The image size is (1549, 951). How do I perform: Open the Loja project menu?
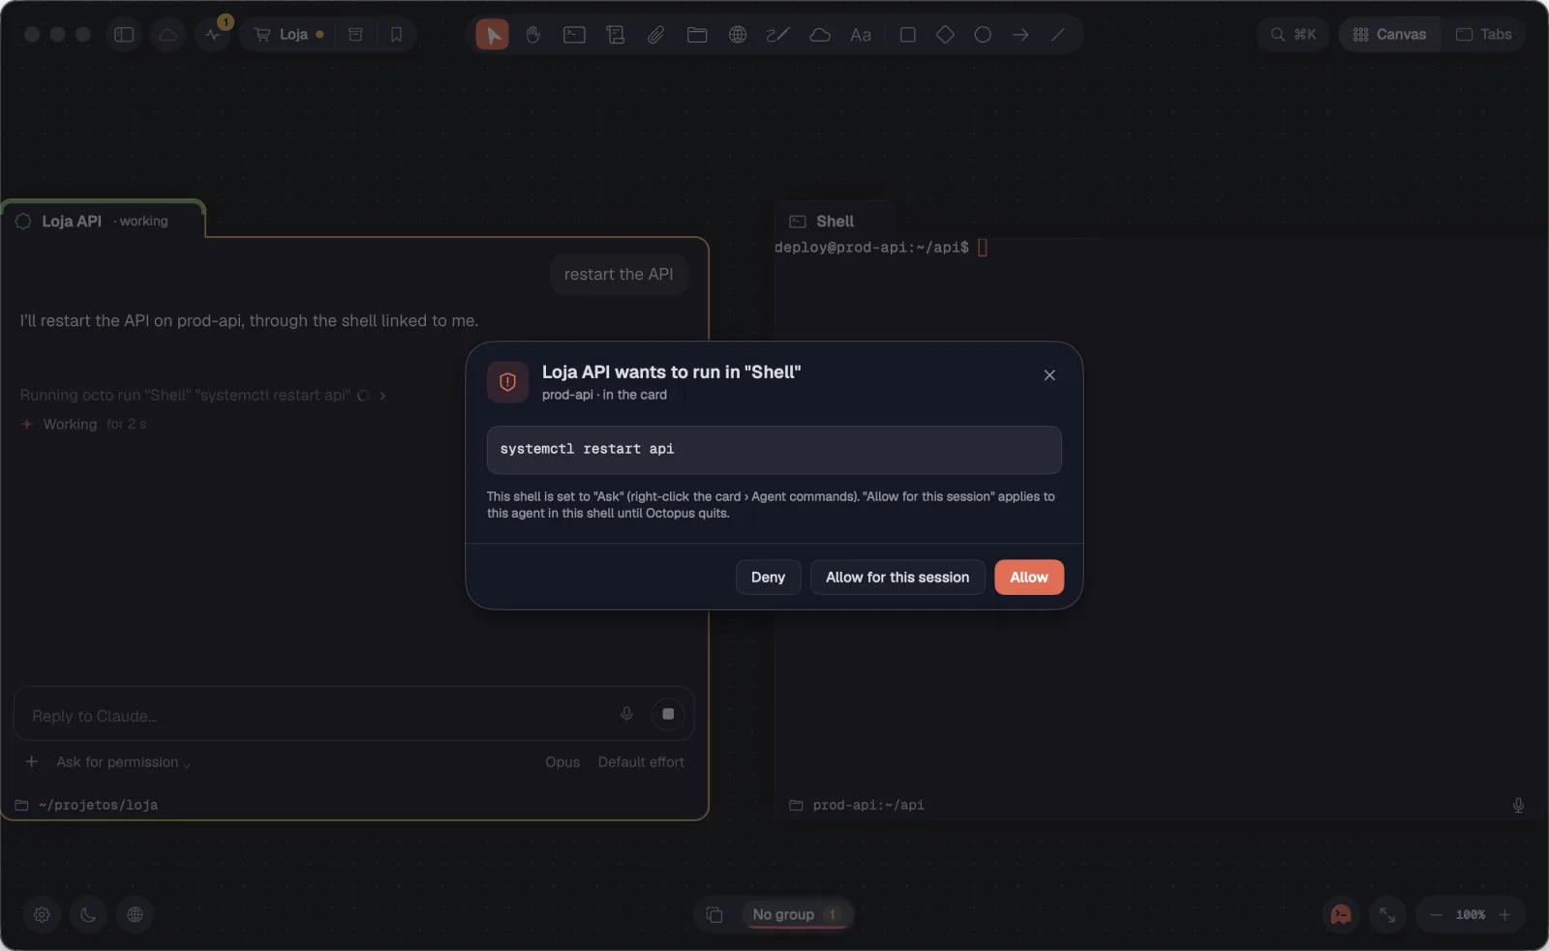pyautogui.click(x=289, y=35)
